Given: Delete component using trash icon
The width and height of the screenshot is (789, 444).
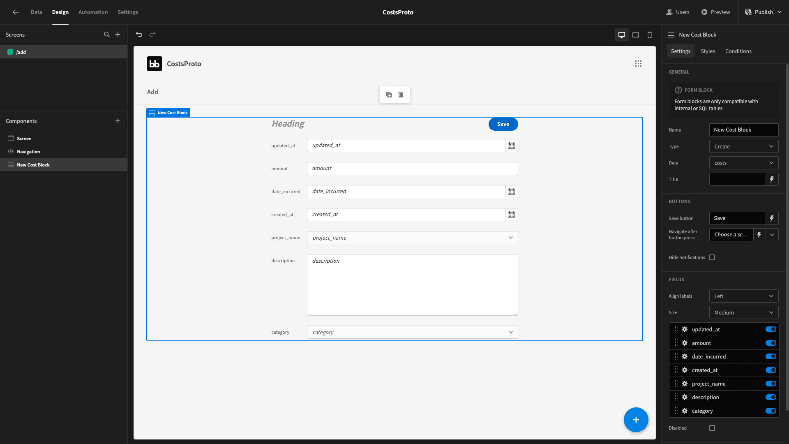Looking at the screenshot, I should point(401,95).
